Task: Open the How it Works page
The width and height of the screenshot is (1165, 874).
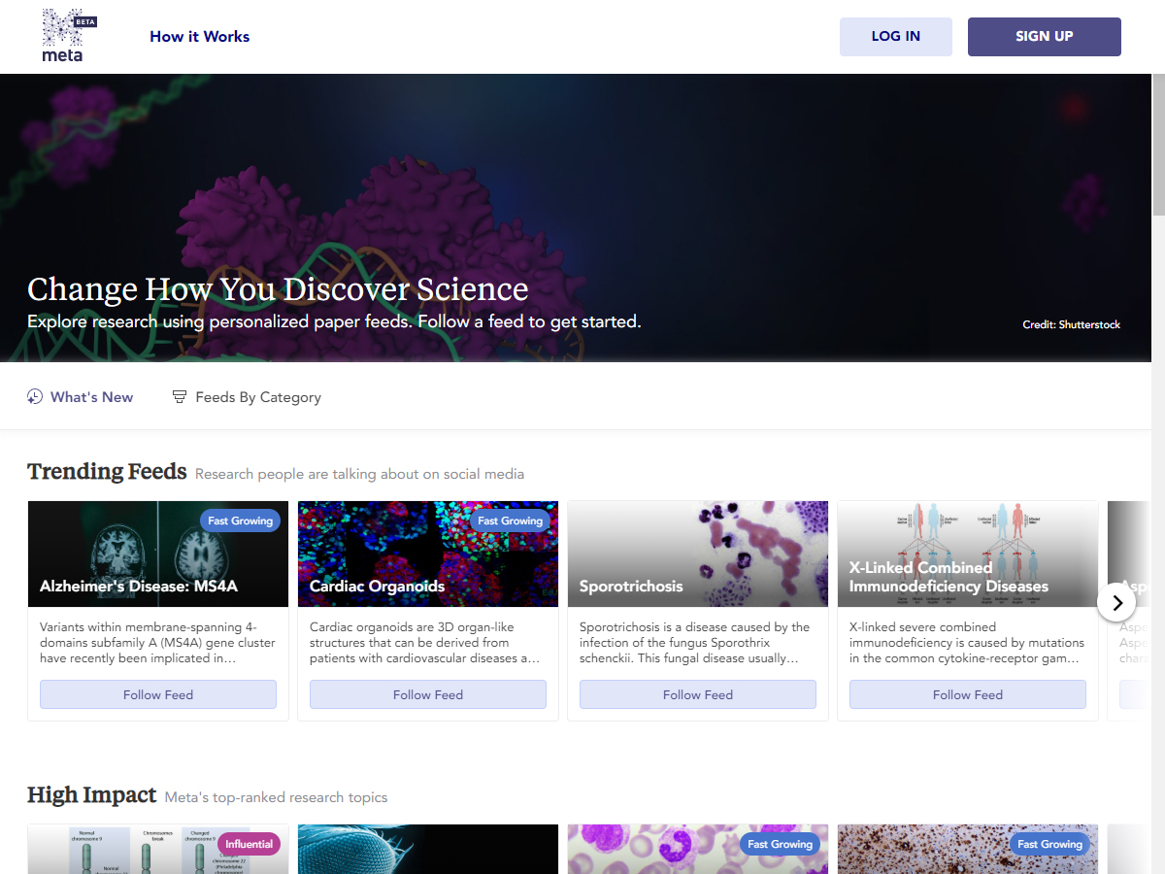Action: coord(199,37)
